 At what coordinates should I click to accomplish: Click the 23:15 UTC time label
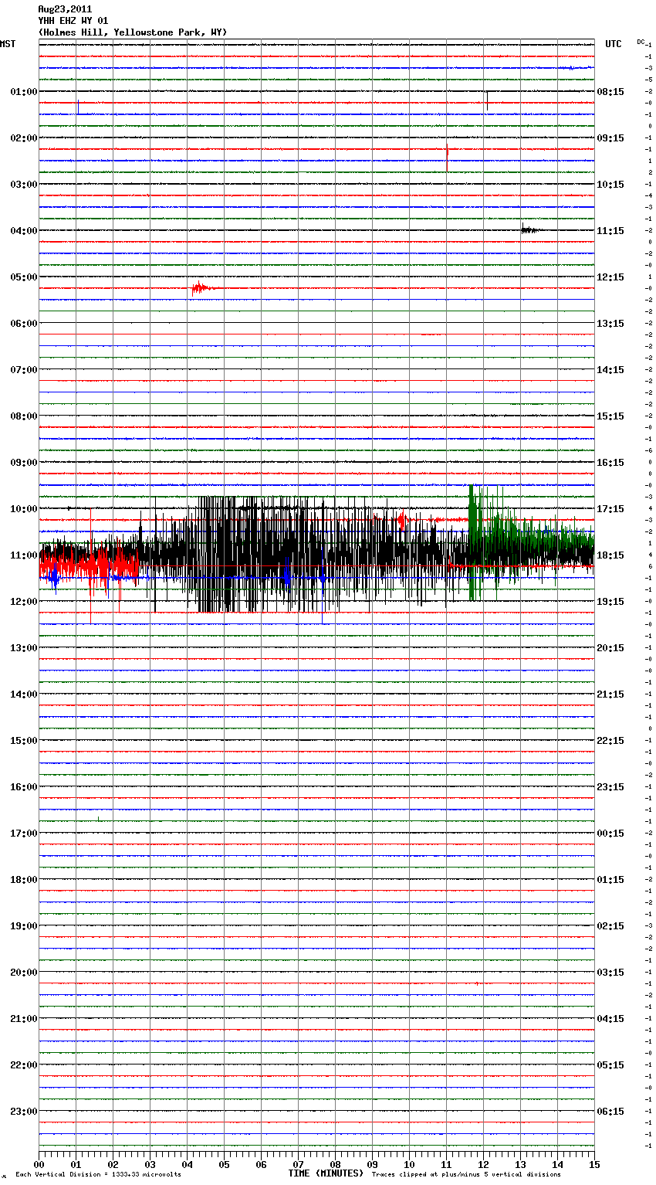(610, 786)
